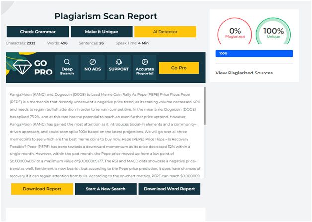Click the GO PRO diamond logo
Screen dimensions: 312x222
pos(22,67)
